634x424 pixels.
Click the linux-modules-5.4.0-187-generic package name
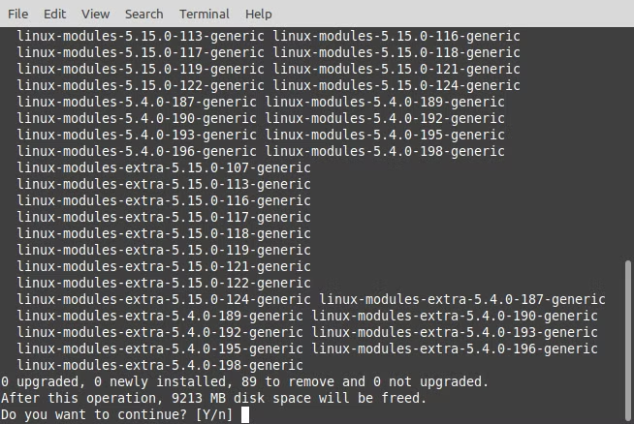pyautogui.click(x=137, y=102)
